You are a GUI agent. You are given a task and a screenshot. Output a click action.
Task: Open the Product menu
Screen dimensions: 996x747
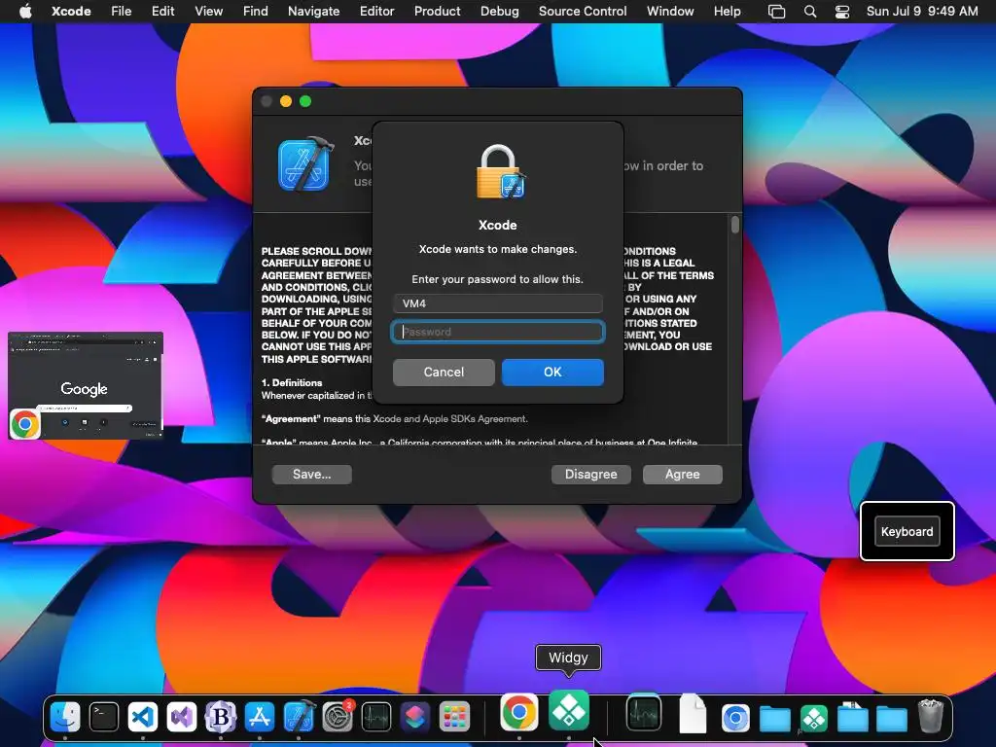click(437, 11)
